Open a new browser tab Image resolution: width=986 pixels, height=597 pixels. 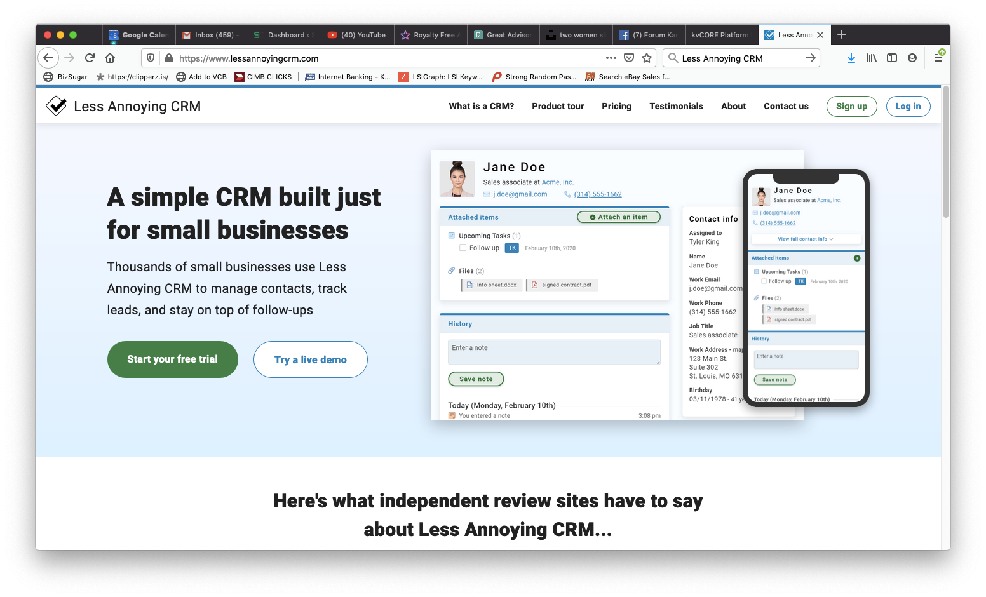coord(842,34)
